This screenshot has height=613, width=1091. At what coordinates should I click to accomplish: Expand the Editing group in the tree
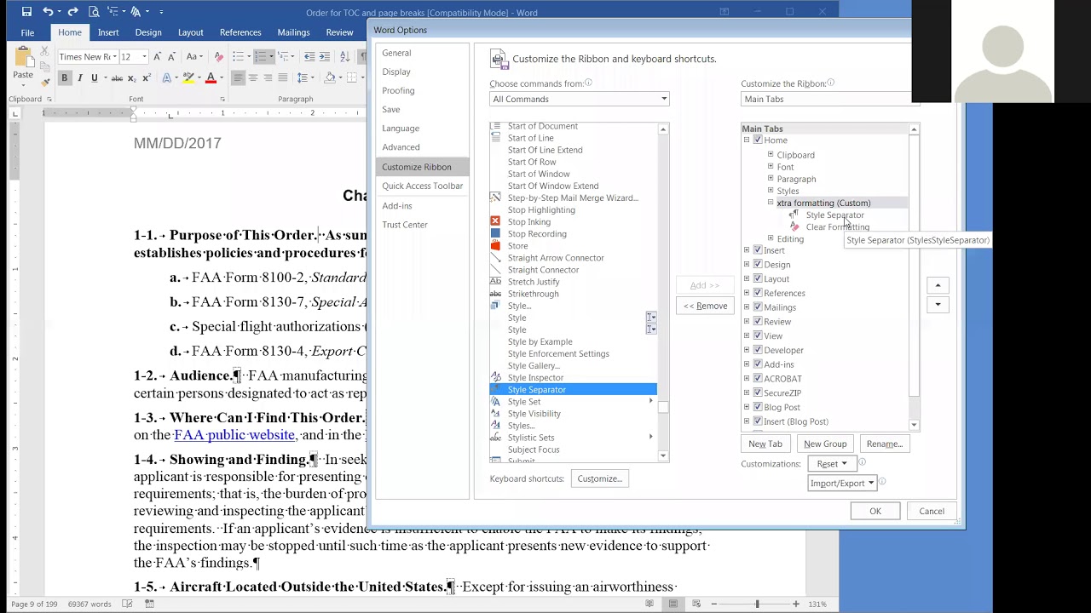(771, 238)
